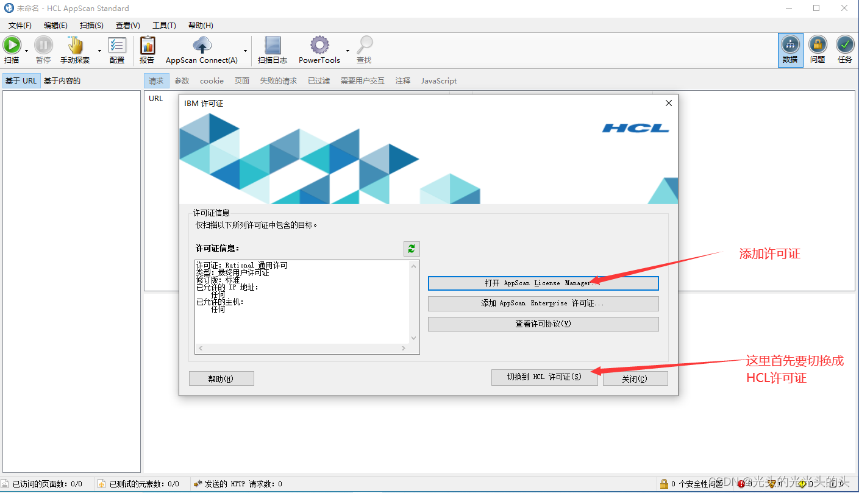Click Add AppScan Enterprise license button
859x493 pixels.
click(x=543, y=303)
